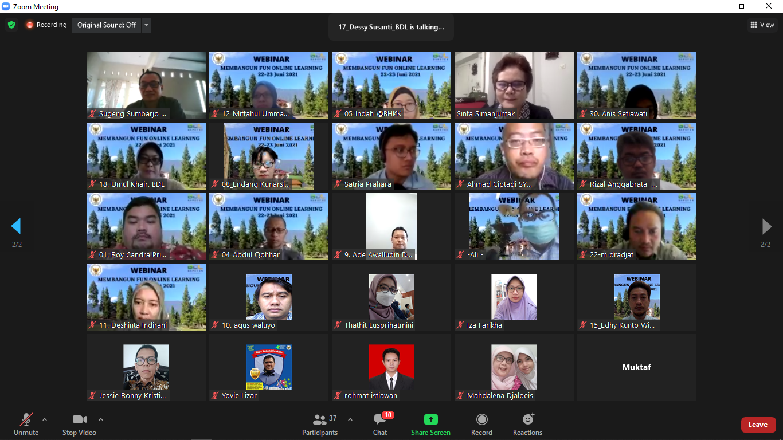Stop Video camera button
783x440 pixels.
point(79,425)
